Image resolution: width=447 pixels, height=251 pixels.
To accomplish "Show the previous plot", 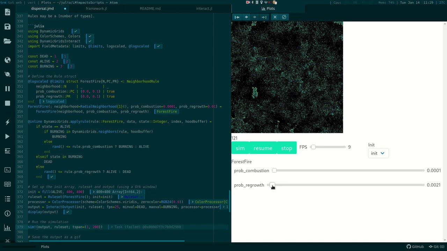I will point(246,17).
